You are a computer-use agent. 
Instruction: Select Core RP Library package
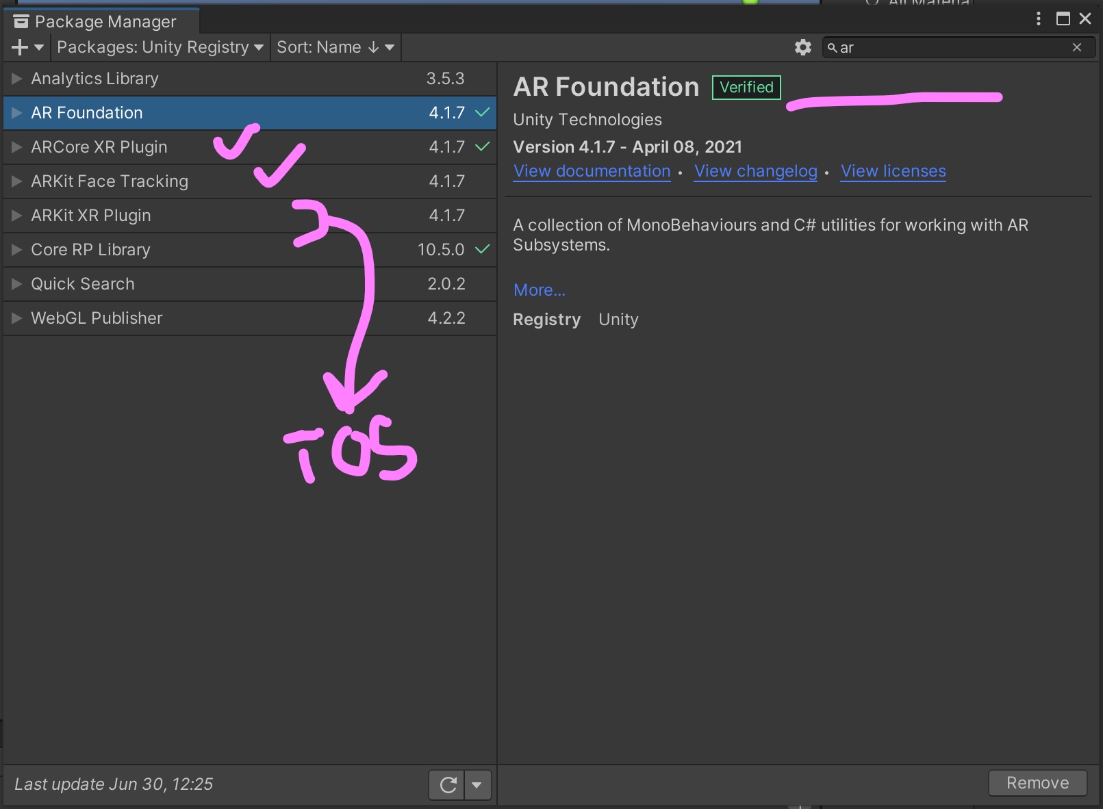[250, 250]
